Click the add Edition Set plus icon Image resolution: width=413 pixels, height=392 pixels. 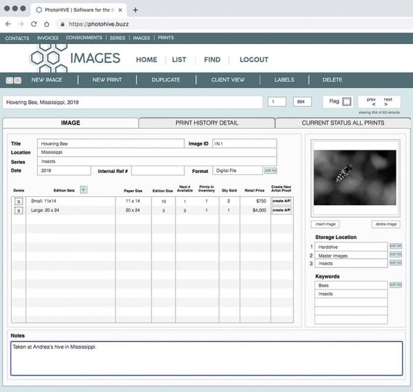click(x=83, y=189)
